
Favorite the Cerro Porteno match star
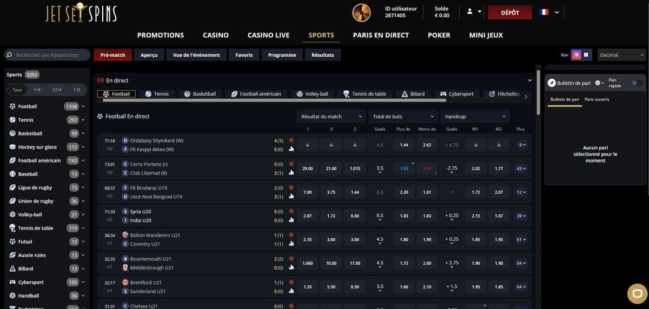(x=292, y=164)
